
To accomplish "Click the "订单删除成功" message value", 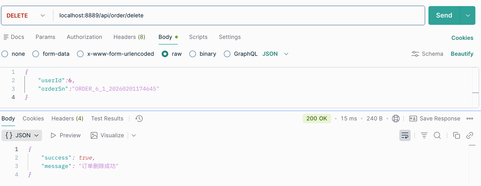I will pos(98,166).
